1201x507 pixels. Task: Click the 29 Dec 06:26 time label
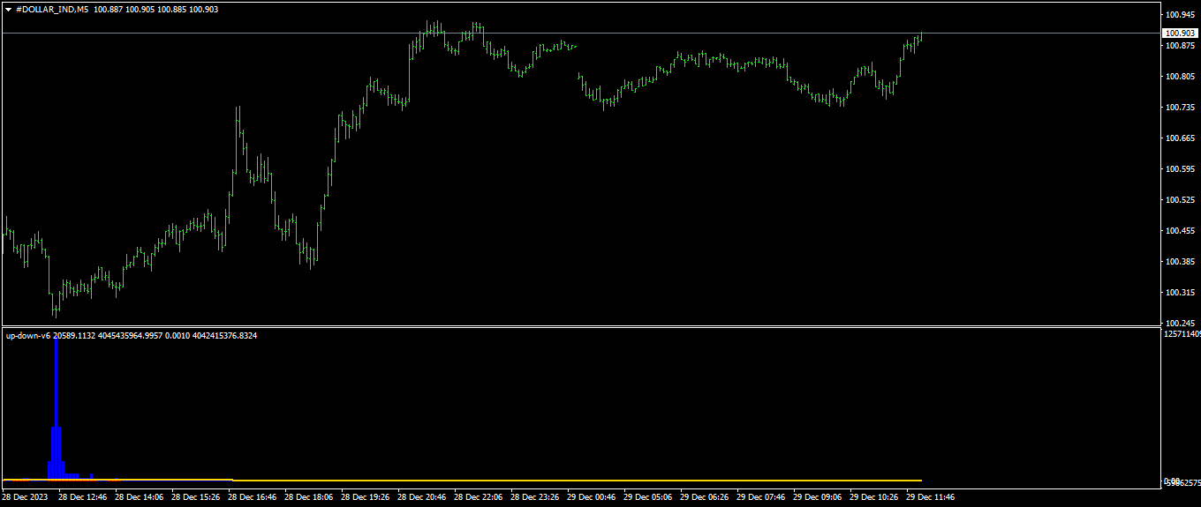[704, 497]
